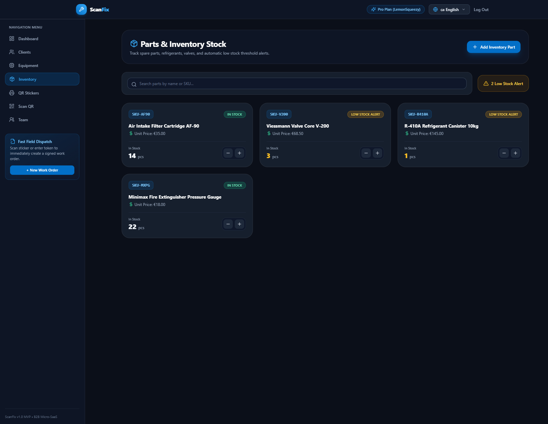
Task: Go to Team page
Action: coord(42,120)
